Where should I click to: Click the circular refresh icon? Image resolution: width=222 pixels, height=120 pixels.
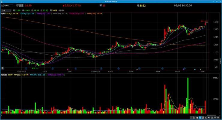[212, 118]
